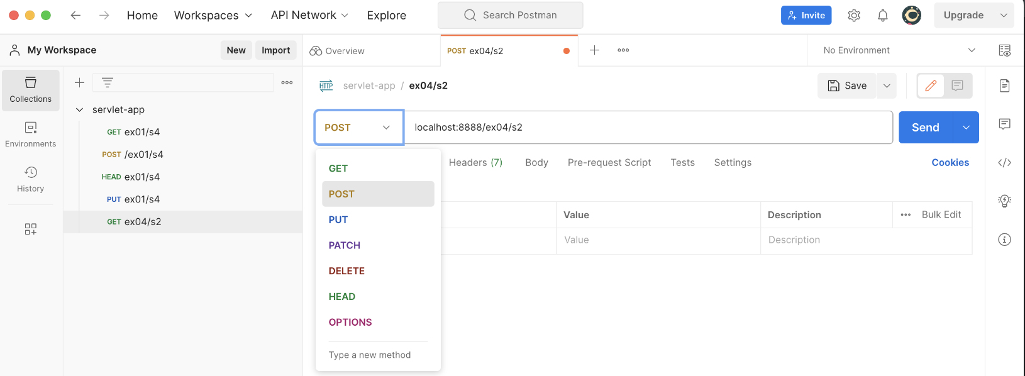
Task: Open the user avatar menu
Action: click(x=912, y=15)
